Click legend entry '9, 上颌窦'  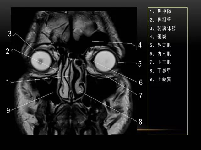[x=160, y=79]
